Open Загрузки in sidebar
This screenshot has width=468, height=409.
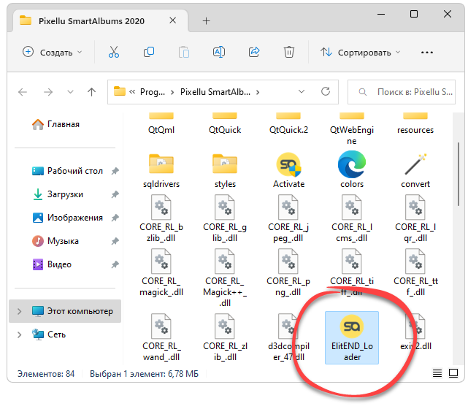click(x=58, y=194)
